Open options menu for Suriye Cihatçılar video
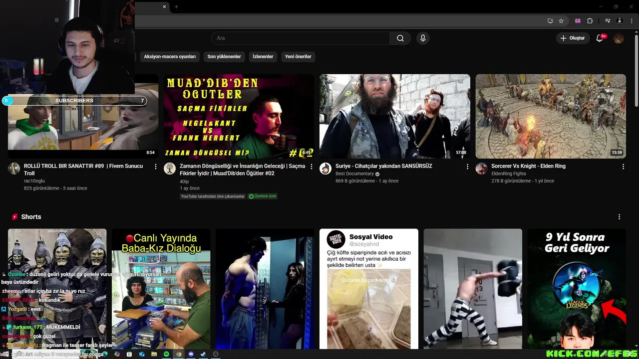 point(467,167)
